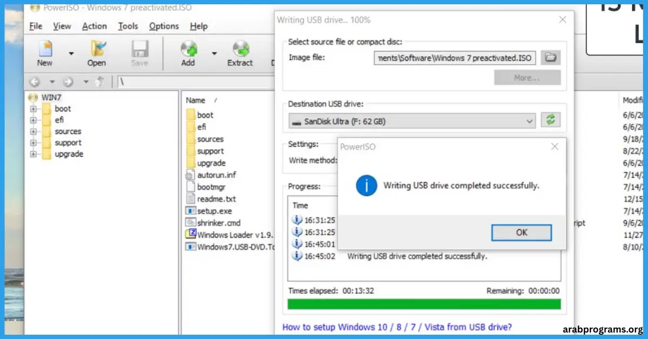Click the blue information icon in dialog
The image size is (648, 339).
366,185
